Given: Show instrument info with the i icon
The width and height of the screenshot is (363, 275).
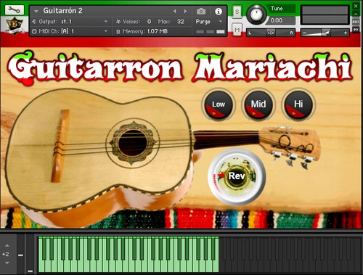Looking at the screenshot, I should point(219,11).
